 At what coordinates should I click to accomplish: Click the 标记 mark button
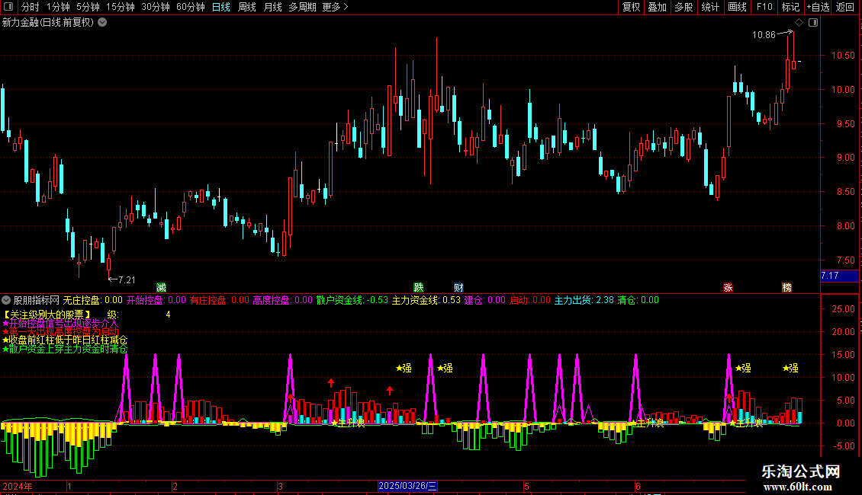pos(790,7)
